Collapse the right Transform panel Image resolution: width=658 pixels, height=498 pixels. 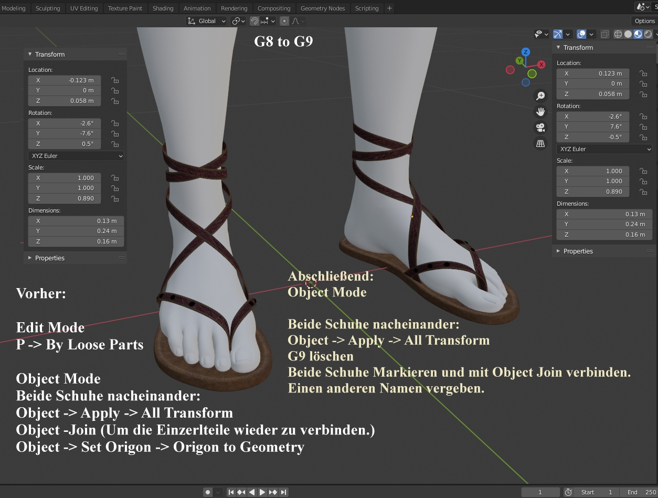coord(558,48)
